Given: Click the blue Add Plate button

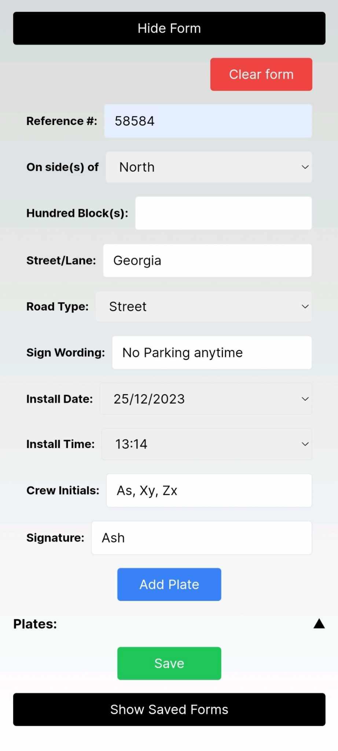Looking at the screenshot, I should point(169,584).
